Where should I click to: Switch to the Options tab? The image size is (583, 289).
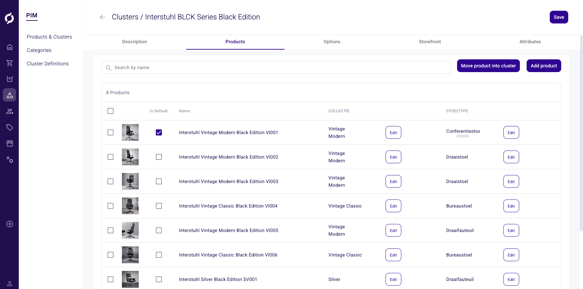click(332, 42)
